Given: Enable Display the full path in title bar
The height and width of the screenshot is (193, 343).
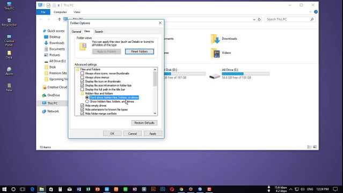Looking at the screenshot, I should [82, 90].
